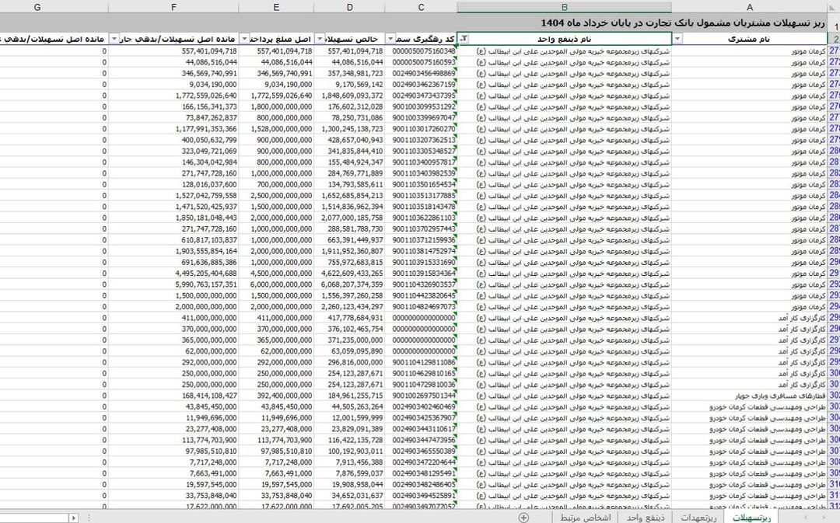
Task: Select the قطارهای مسافری وباری جوپار customer cell
Action: click(x=750, y=396)
